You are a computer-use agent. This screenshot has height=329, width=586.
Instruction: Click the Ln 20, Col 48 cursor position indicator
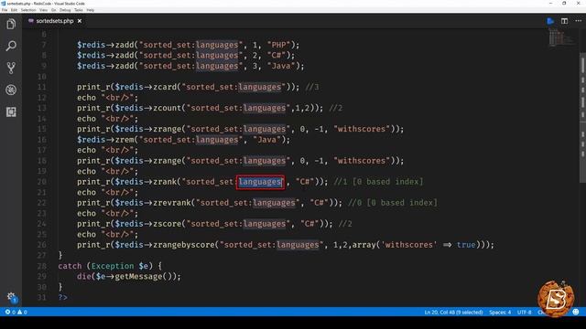click(453, 313)
